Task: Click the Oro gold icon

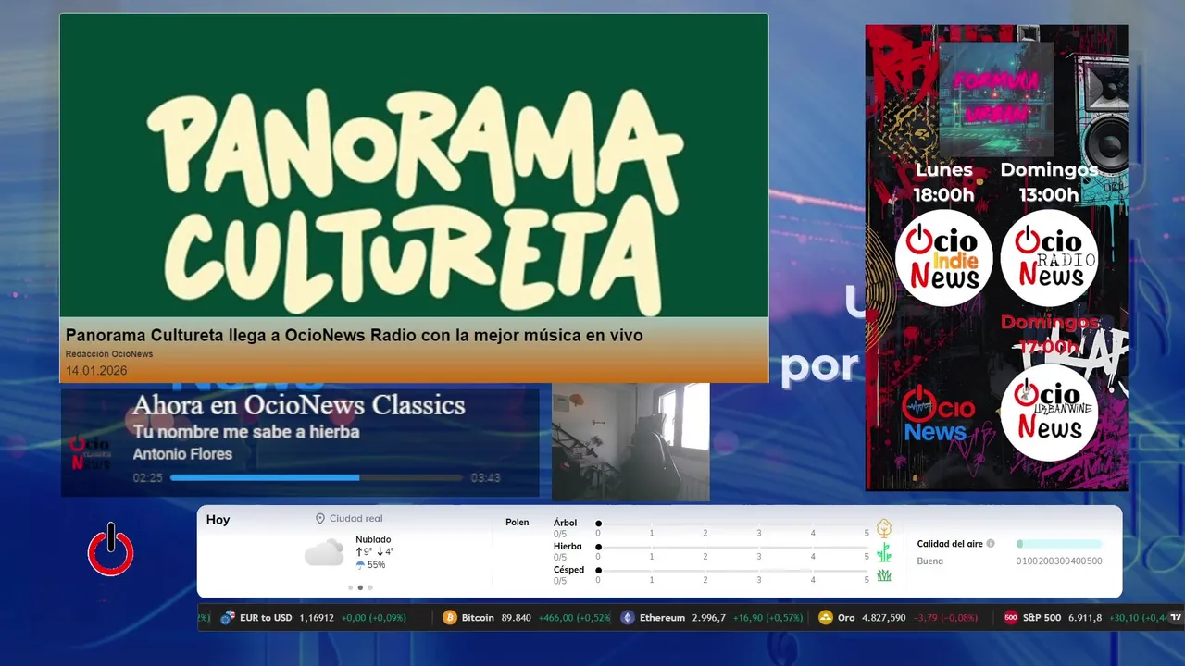Action: click(826, 618)
